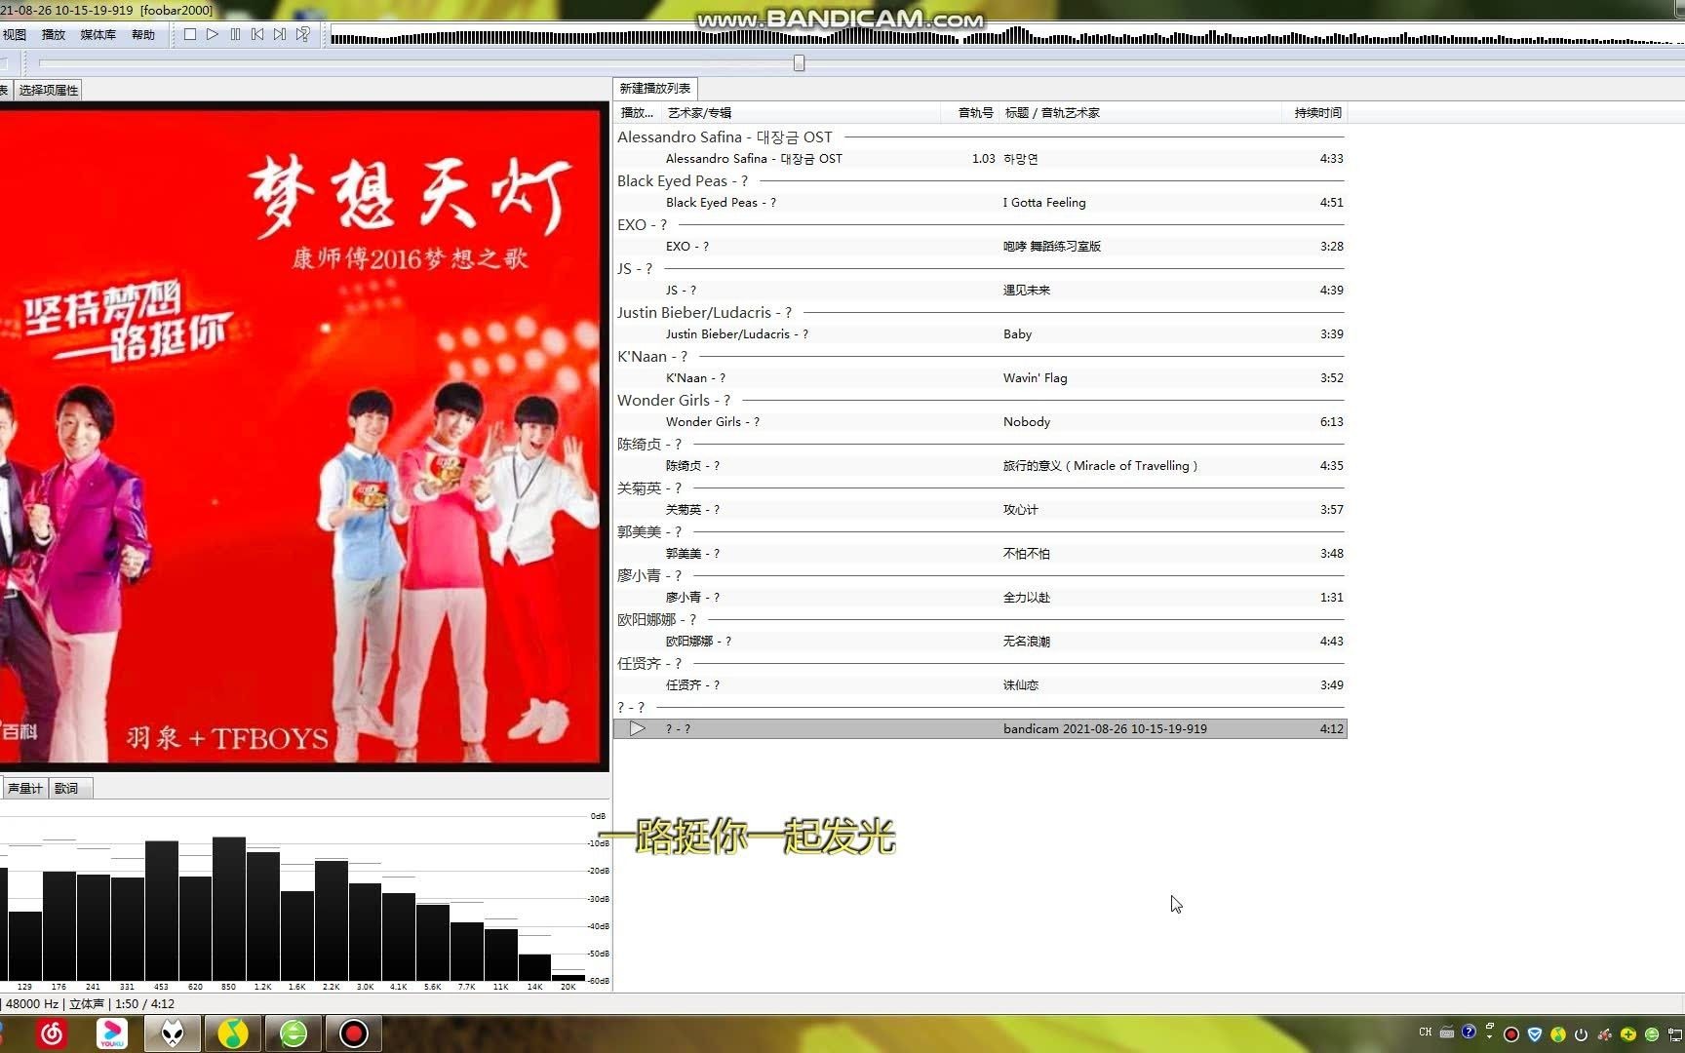The image size is (1685, 1053).
Task: Select the track 咆哮 舞蹈练习室版
Action: [x=980, y=246]
